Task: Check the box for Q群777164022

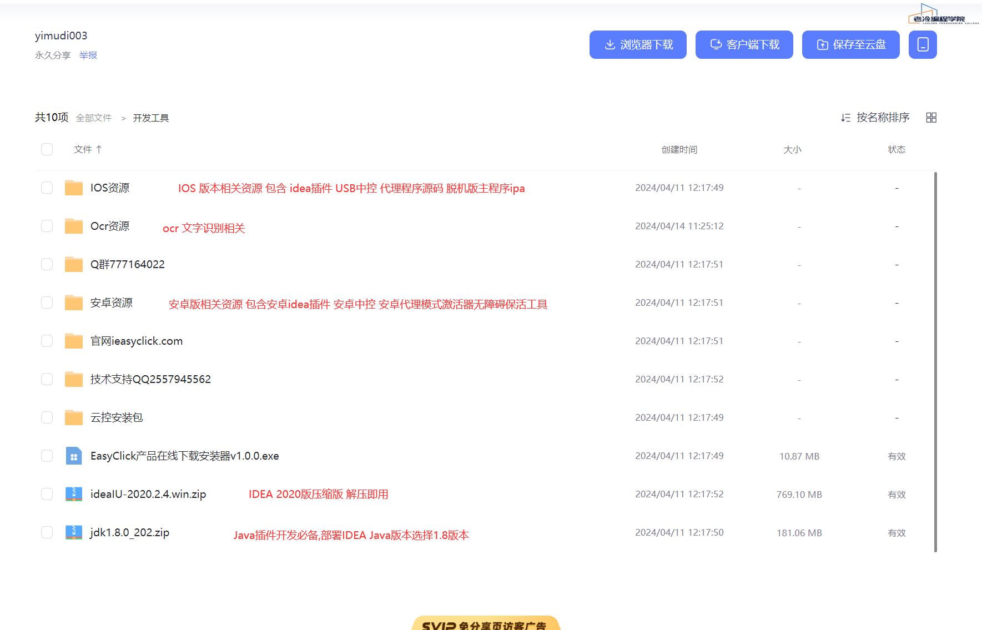Action: pos(47,264)
